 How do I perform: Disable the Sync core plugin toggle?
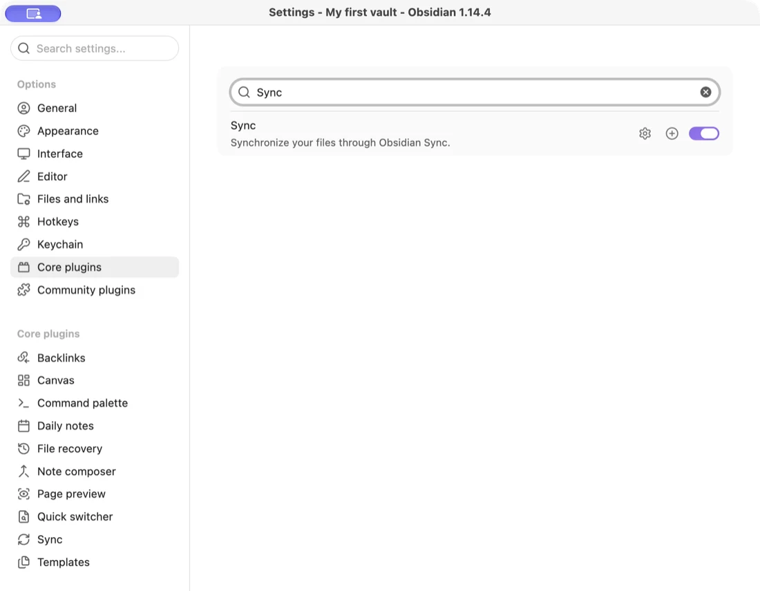(x=704, y=133)
